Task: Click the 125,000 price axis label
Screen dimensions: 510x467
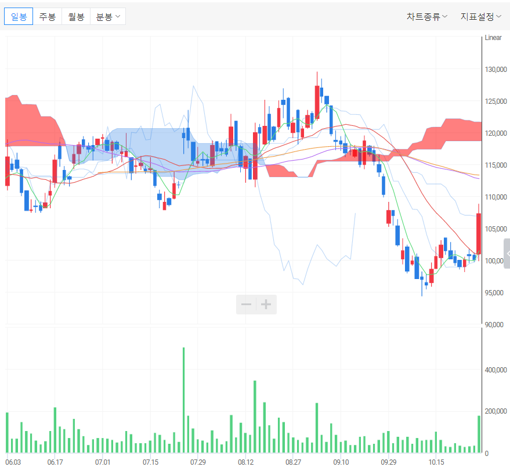Action: click(495, 101)
